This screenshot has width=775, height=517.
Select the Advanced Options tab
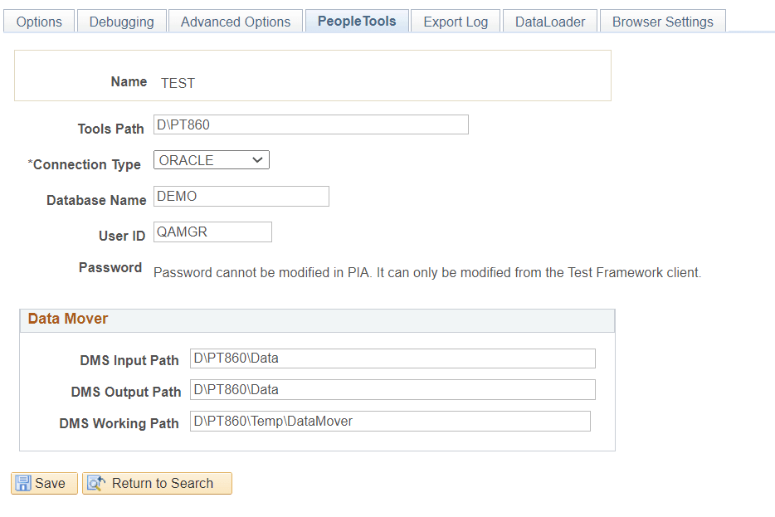pos(235,20)
